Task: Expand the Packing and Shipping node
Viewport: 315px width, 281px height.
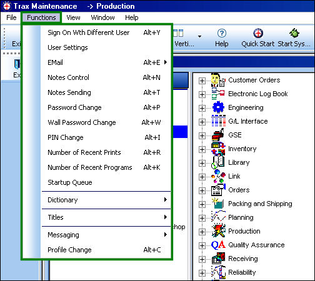Action: [x=202, y=204]
